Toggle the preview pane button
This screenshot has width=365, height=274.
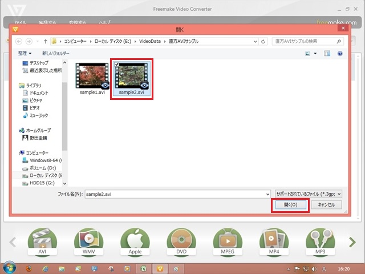click(x=327, y=53)
